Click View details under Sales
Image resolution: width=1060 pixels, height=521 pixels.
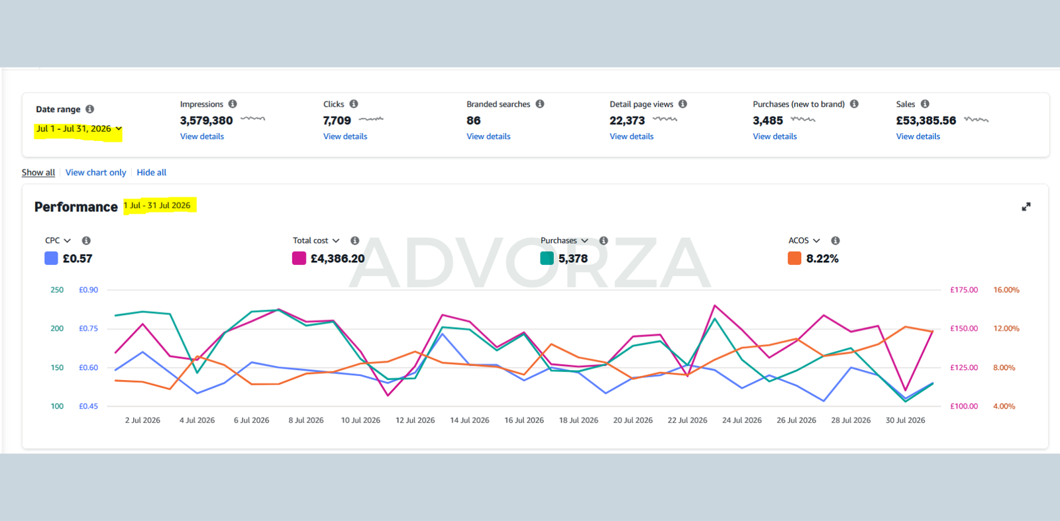(918, 136)
